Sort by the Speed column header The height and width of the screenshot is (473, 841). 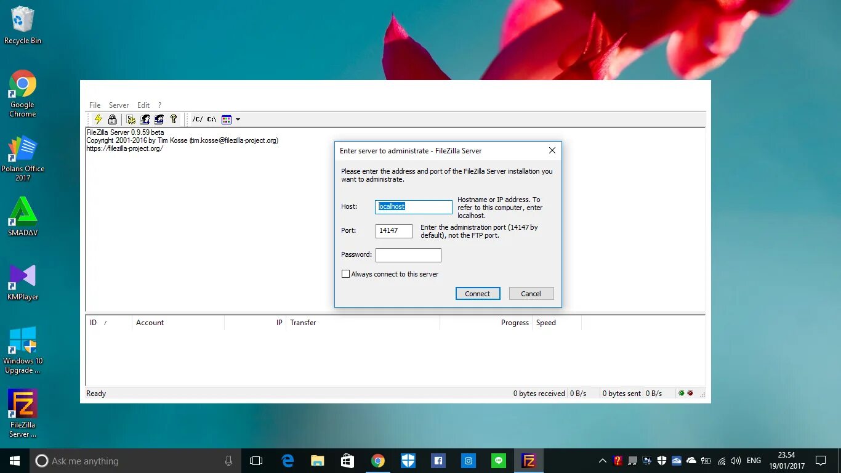pos(557,323)
